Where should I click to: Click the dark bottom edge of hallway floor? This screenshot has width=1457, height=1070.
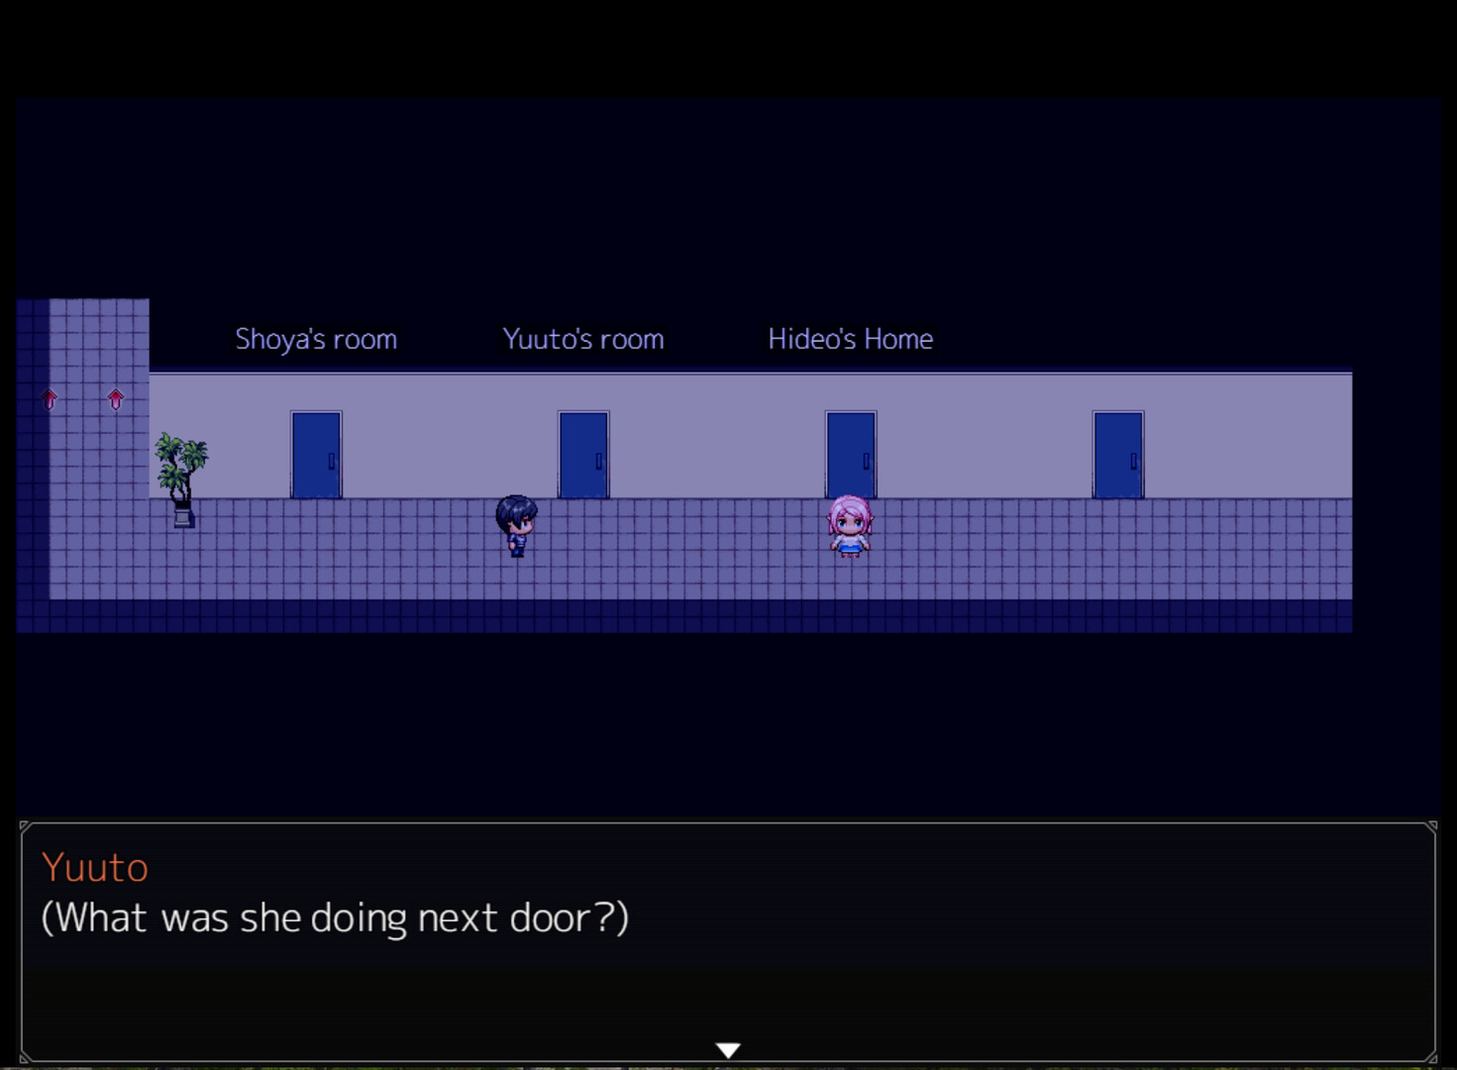coord(693,616)
